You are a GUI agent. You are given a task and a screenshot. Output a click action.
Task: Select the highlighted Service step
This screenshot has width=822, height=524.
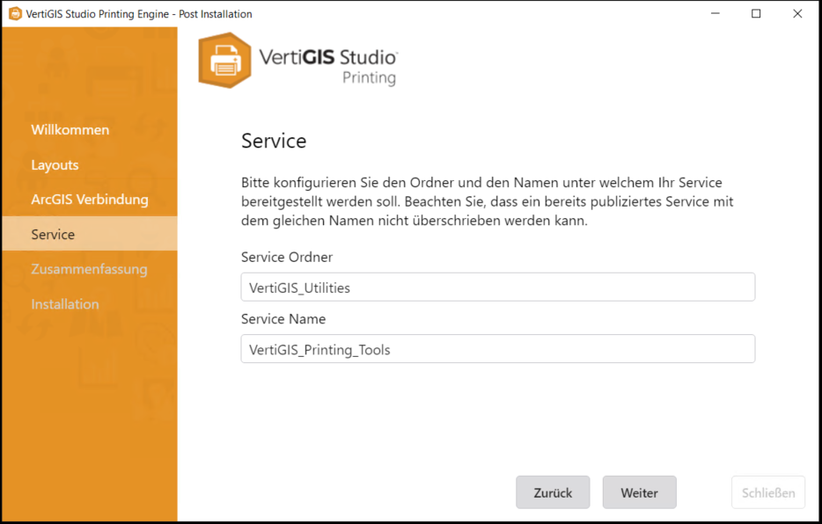coord(53,234)
